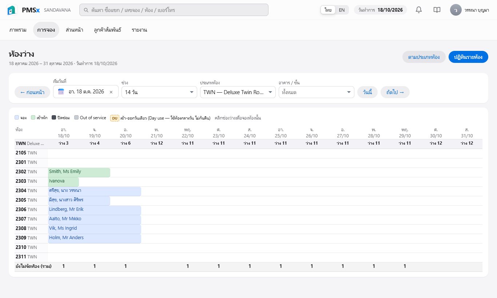Screen dimensions: 497x298
Task: Switch to the ส่วนหน้า tab
Action: [x=75, y=30]
